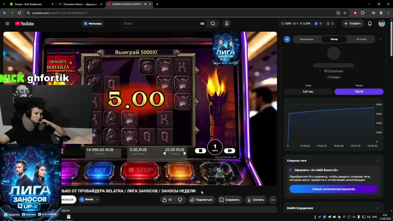Open the Remix dropdown arrow
Image resolution: width=393 pixels, height=221 pixels.
(x=97, y=200)
